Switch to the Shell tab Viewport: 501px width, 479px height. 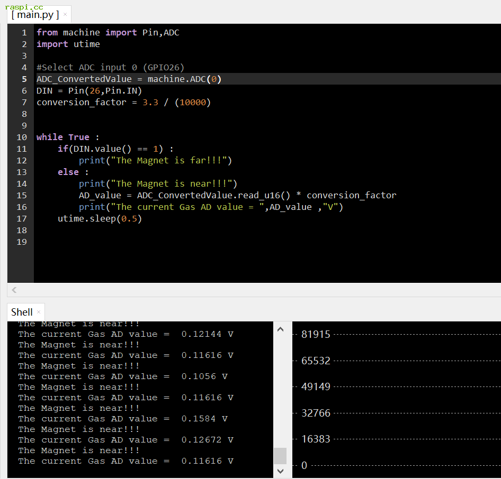coord(22,312)
